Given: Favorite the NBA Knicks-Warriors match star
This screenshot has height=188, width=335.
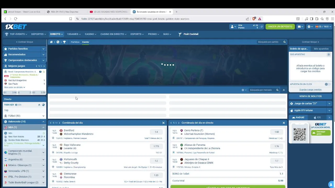Looking at the screenshot, I should [44, 133].
